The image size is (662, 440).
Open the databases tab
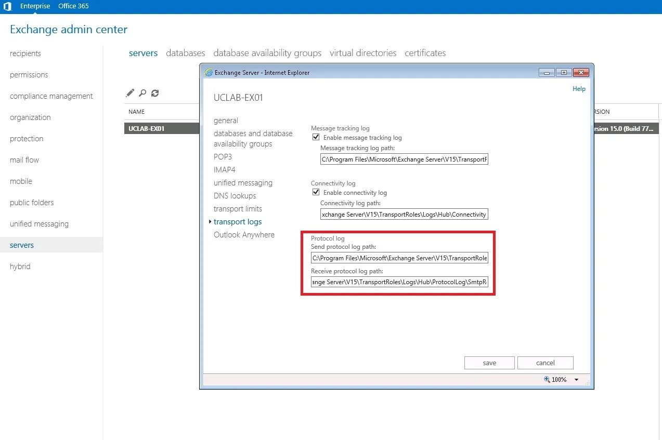coord(186,53)
